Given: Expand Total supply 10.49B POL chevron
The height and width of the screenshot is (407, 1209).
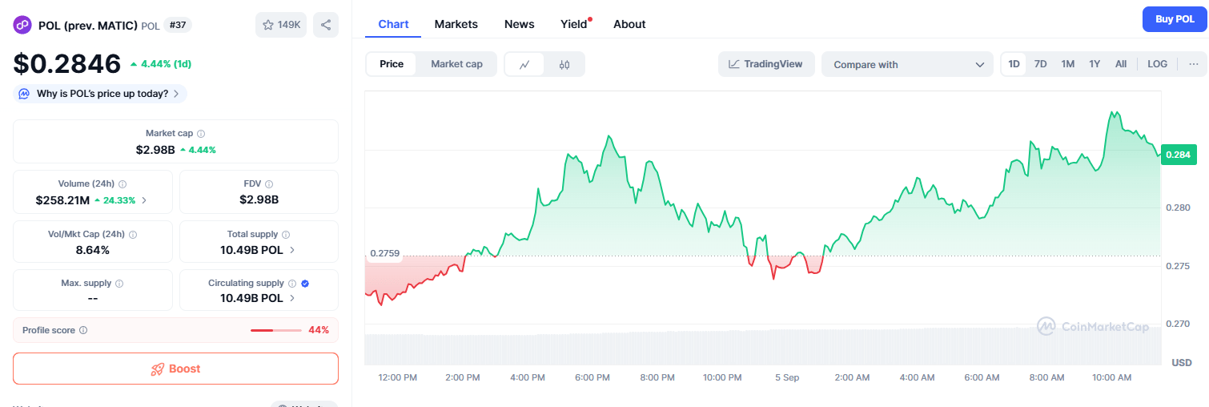Looking at the screenshot, I should [x=292, y=250].
